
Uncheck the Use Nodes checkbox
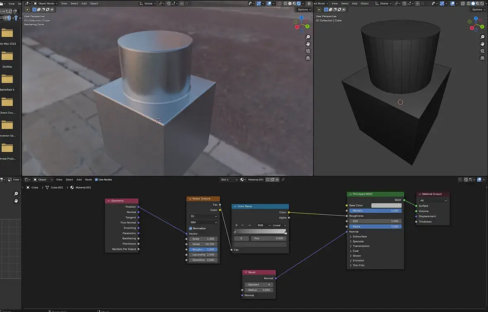click(x=96, y=180)
